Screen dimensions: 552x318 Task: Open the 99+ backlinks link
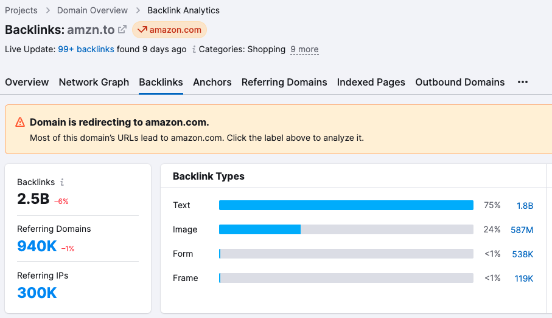pos(86,50)
